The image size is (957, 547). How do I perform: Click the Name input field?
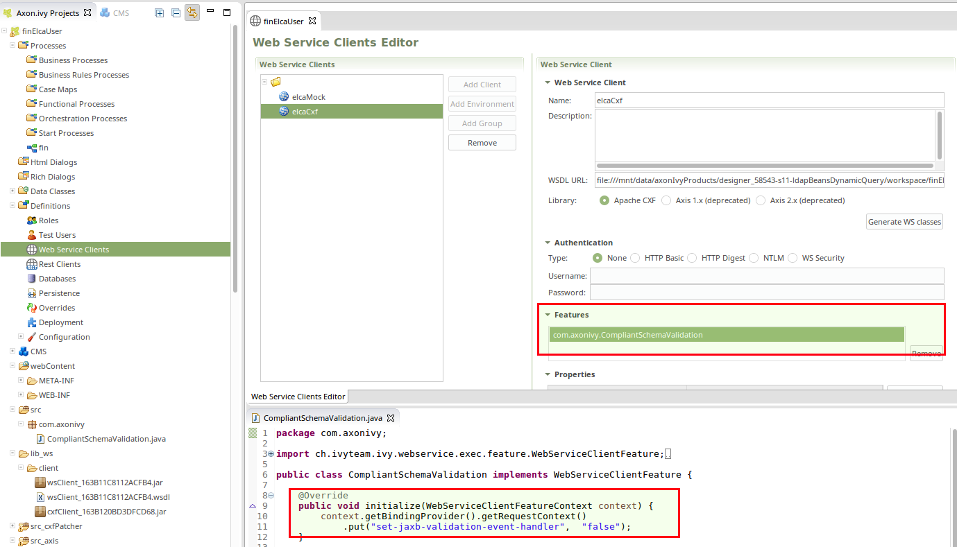coord(769,101)
